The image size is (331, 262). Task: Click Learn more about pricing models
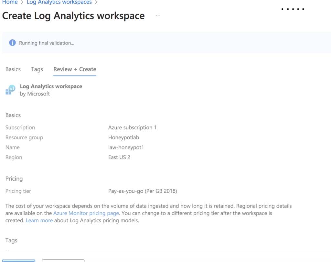tap(39, 220)
